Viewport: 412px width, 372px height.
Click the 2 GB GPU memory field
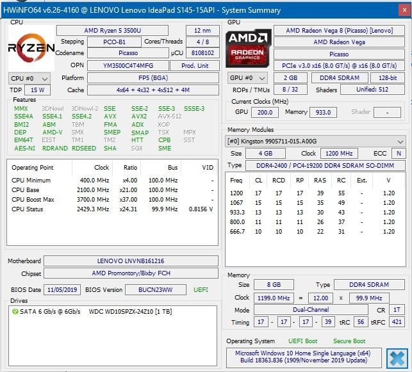[x=290, y=78]
